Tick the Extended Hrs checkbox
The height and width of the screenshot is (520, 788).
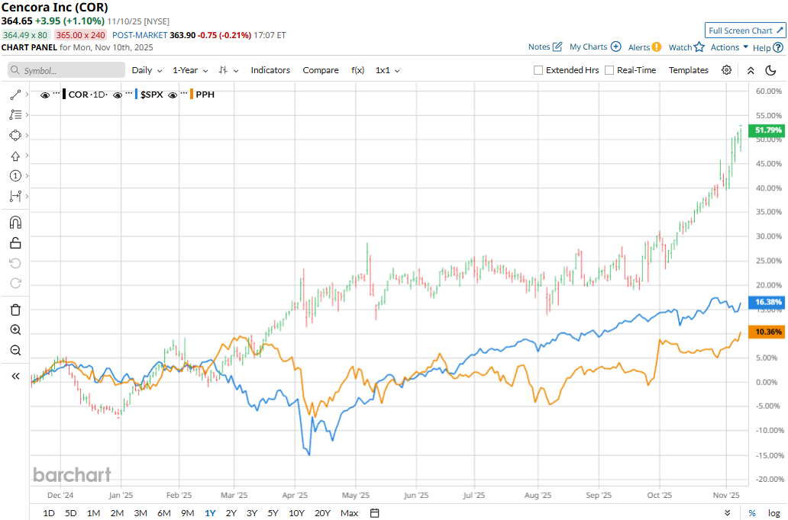538,70
